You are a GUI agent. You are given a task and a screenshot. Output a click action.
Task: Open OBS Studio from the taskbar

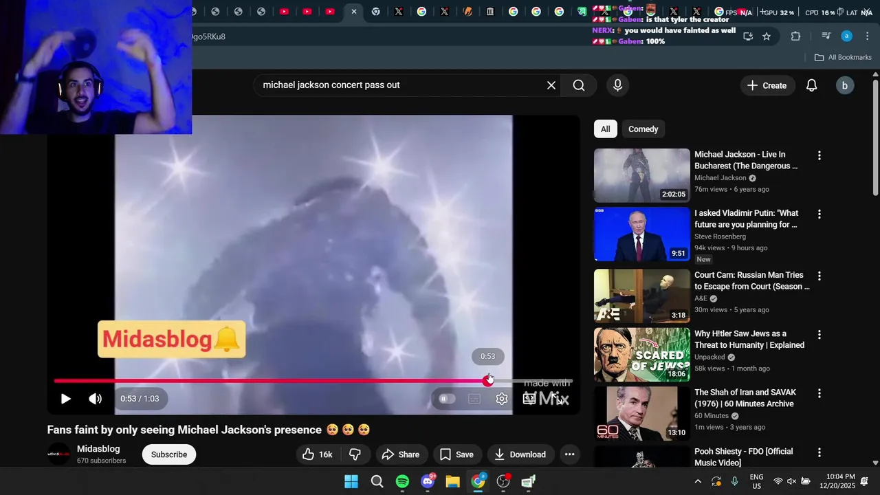[503, 481]
